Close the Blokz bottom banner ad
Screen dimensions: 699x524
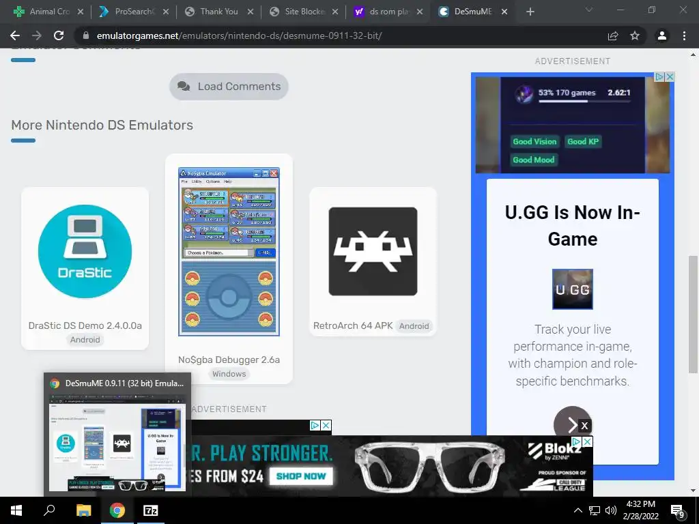click(x=588, y=441)
